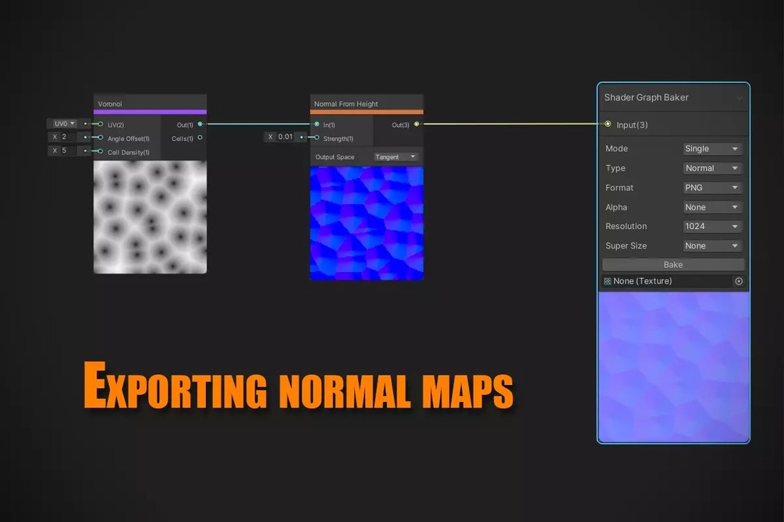The width and height of the screenshot is (784, 522).
Task: Open the UV0 channel dropdown
Action: [x=65, y=123]
